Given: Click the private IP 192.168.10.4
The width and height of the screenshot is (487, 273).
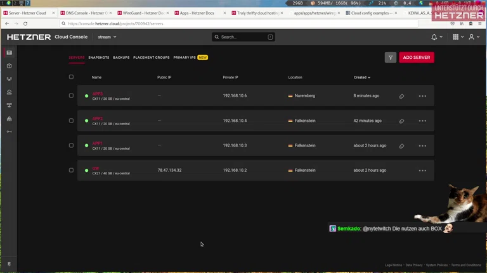Looking at the screenshot, I should coord(235,121).
